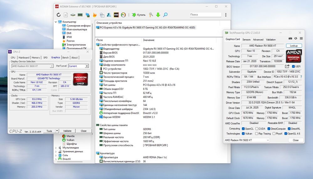Click the magnifier search icon in AIDA64 toolbar
Viewport: 313px width, 179px height.
coord(165,15)
